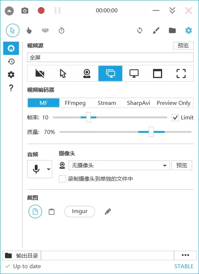This screenshot has width=199, height=274.
Task: Select the full screen source icon
Action: (x=110, y=73)
